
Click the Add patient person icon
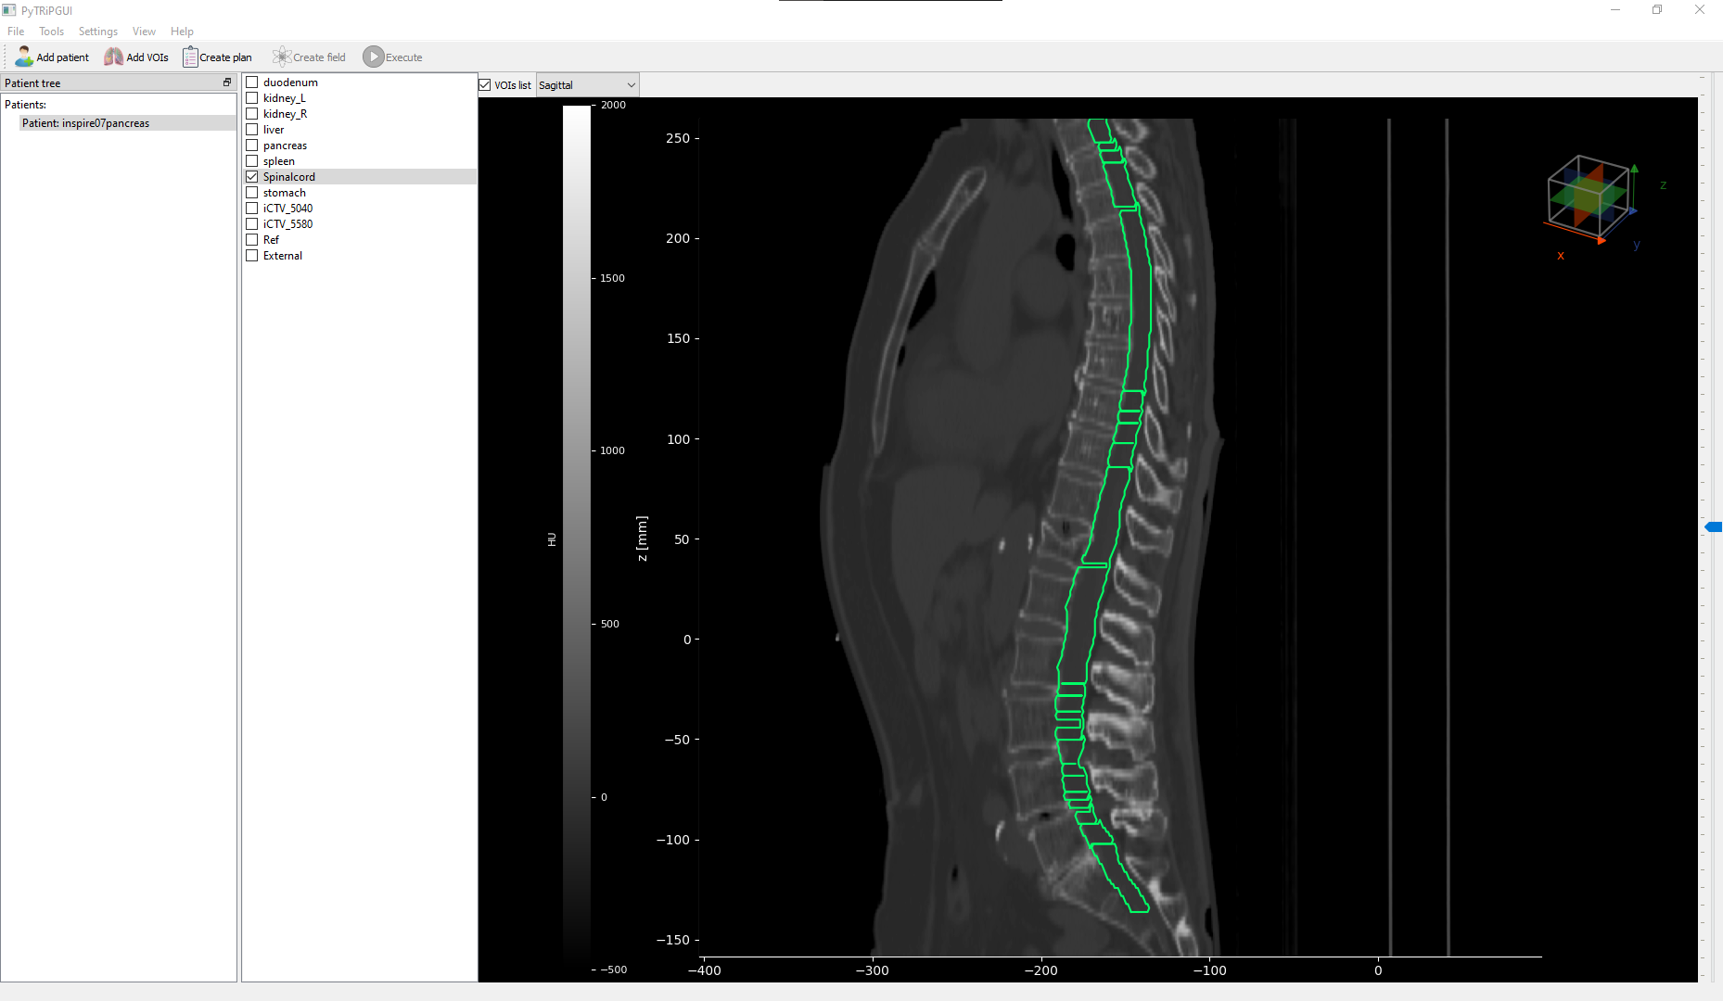[23, 57]
